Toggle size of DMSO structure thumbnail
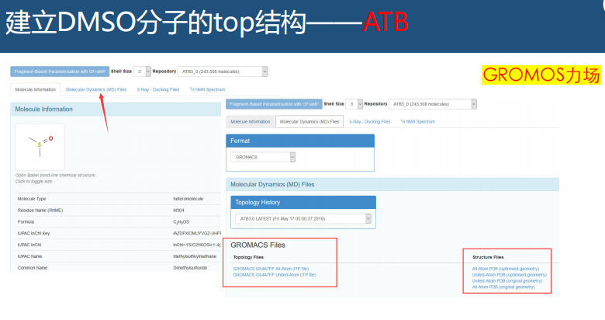Viewport: 605px width, 320px height. click(x=40, y=147)
